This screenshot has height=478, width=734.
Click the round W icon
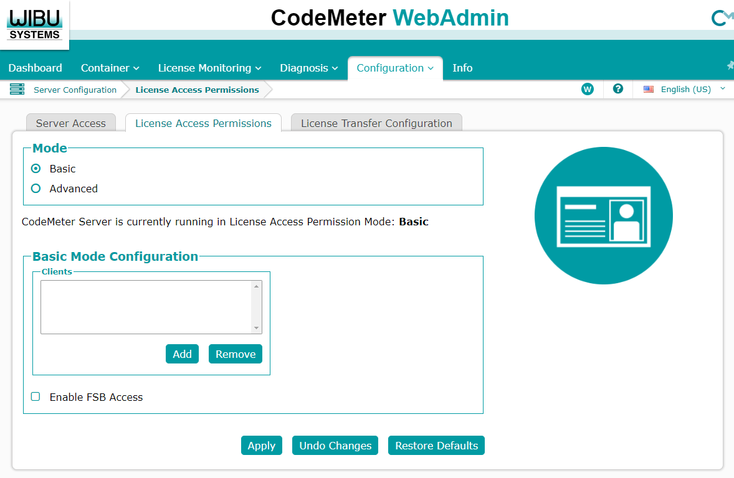click(x=587, y=89)
